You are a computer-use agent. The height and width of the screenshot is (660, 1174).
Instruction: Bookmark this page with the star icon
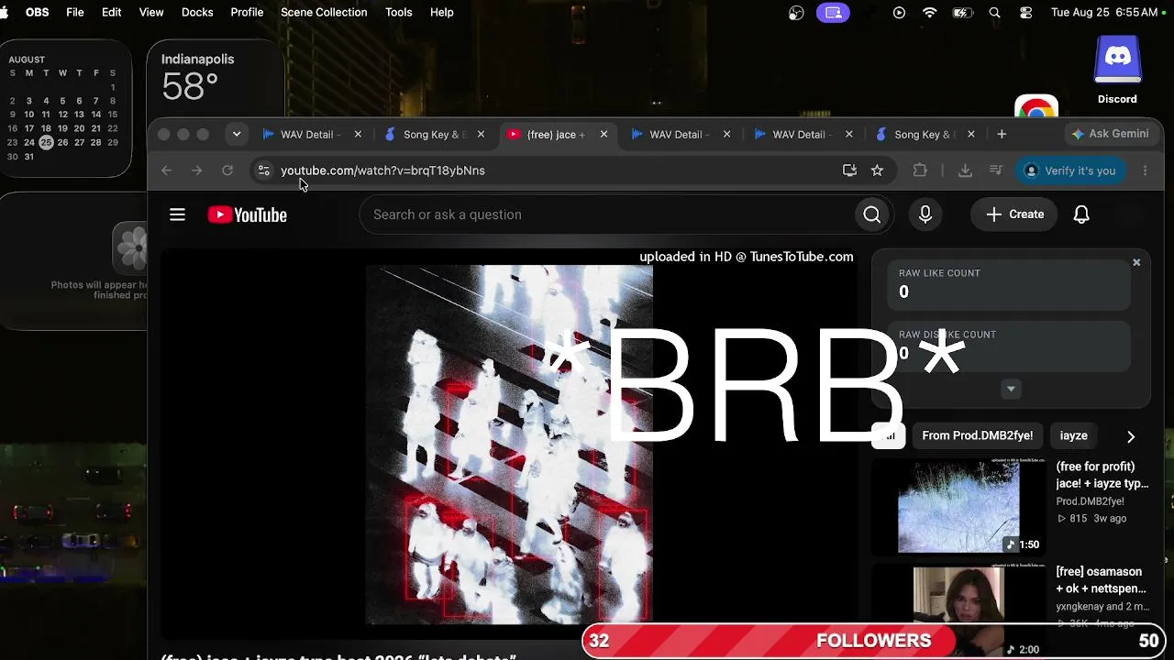[877, 170]
